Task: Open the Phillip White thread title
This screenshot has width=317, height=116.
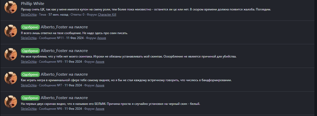Action: coord(32,4)
